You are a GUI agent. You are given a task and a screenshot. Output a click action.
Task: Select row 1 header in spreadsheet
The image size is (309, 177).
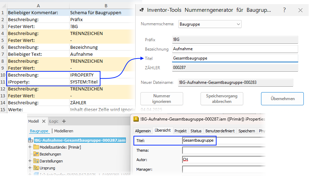[3, 12]
